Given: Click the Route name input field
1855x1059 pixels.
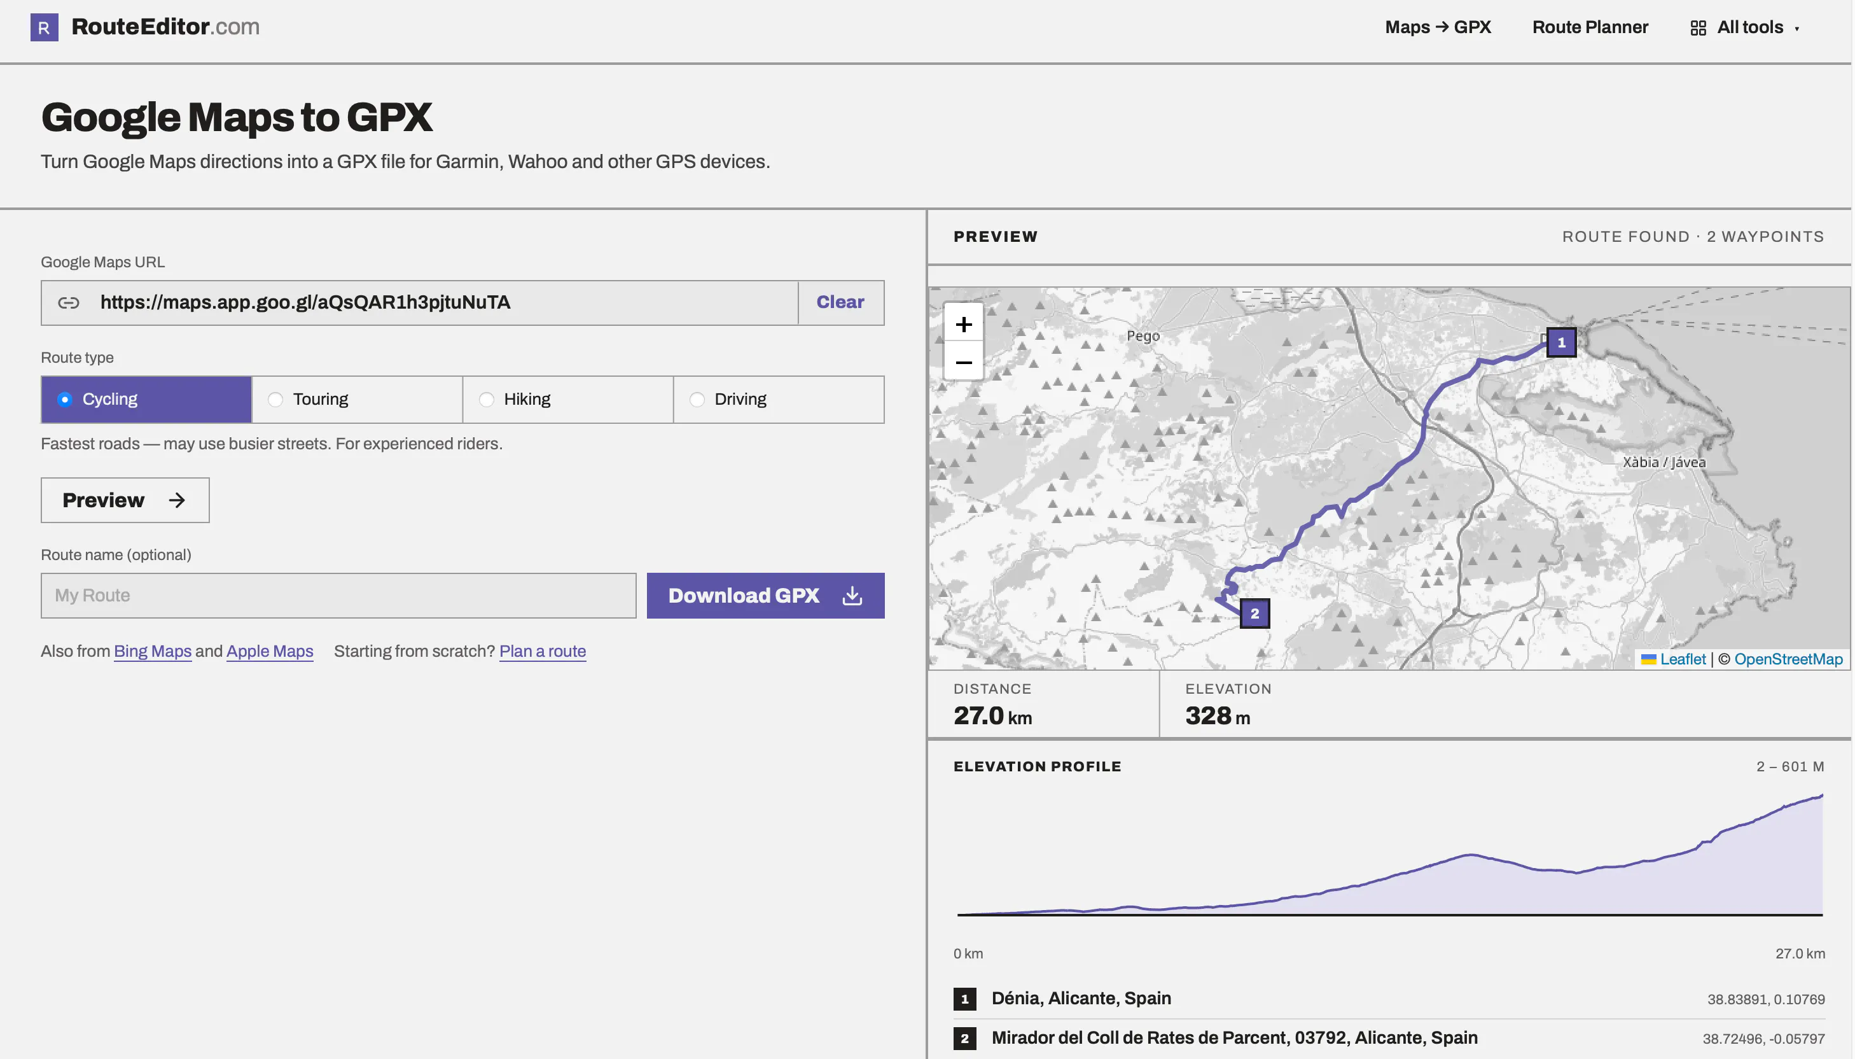Looking at the screenshot, I should pos(338,596).
